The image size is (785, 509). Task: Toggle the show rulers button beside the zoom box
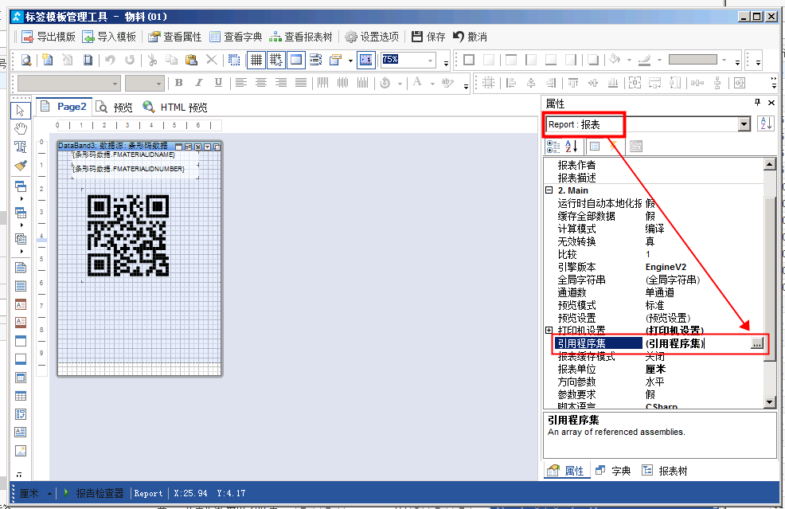[366, 60]
